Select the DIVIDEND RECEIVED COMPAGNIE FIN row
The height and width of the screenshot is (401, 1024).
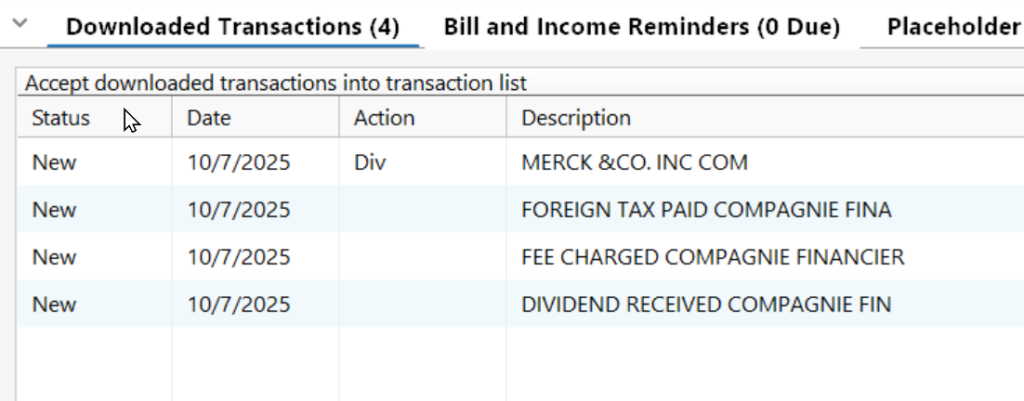click(706, 304)
